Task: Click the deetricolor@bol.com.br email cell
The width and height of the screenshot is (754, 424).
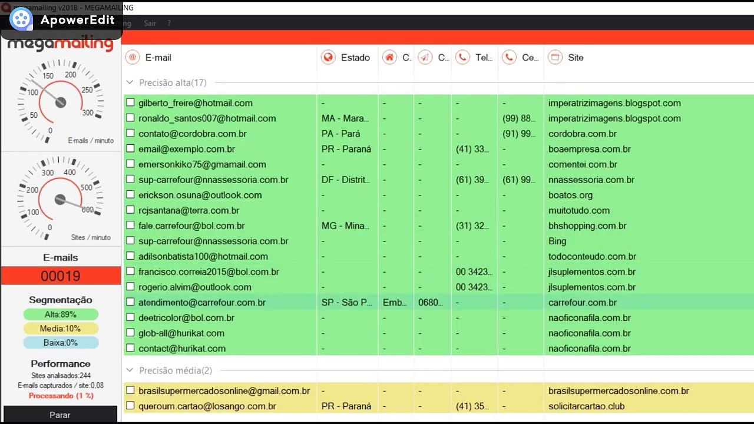Action: coord(186,317)
